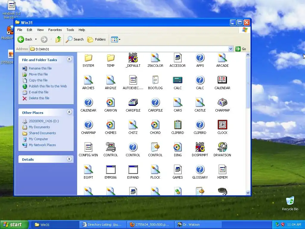Collapse File and Folder Tasks panel
This screenshot has width=305, height=229.
point(69,59)
